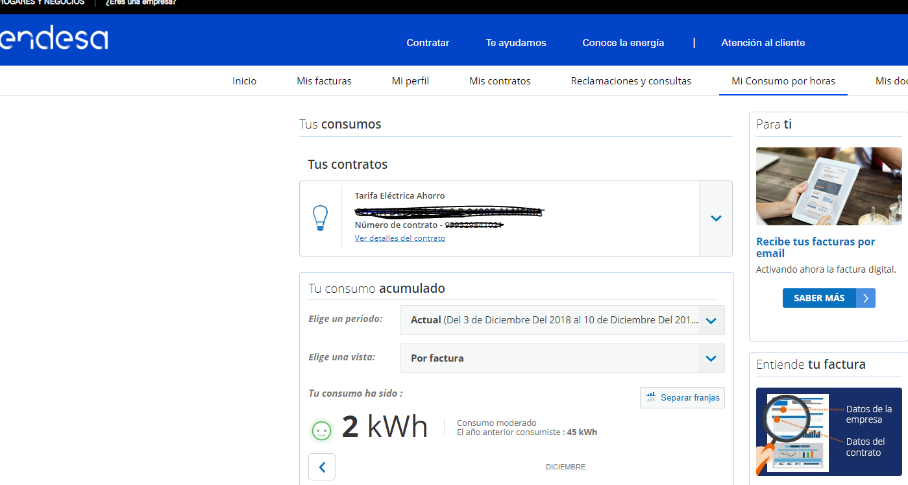Open the Contratar menu

click(428, 43)
